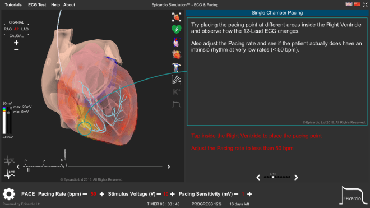Click the ECG trace strip
The width and height of the screenshot is (370, 208).
click(92, 159)
